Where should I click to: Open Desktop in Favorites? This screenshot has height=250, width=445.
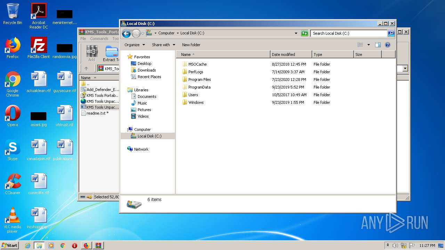click(x=141, y=64)
